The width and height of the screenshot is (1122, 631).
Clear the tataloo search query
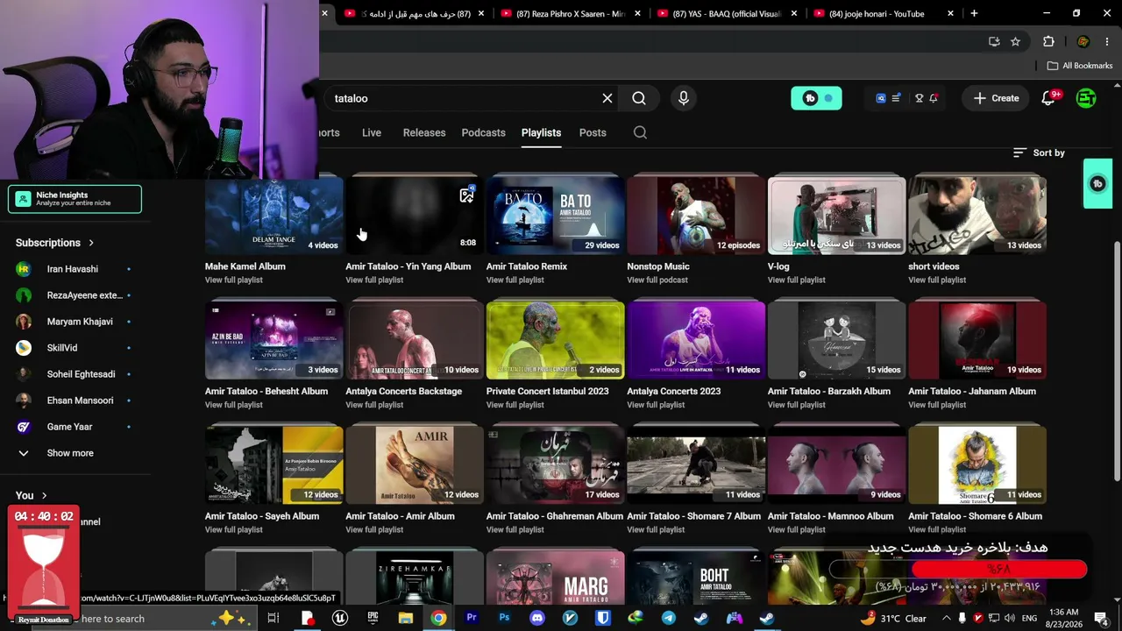(607, 98)
